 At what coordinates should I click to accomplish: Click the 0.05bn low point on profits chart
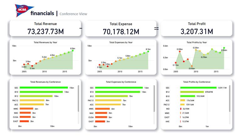point(192,66)
